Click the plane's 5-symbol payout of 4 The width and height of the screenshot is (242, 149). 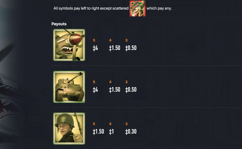(95, 48)
